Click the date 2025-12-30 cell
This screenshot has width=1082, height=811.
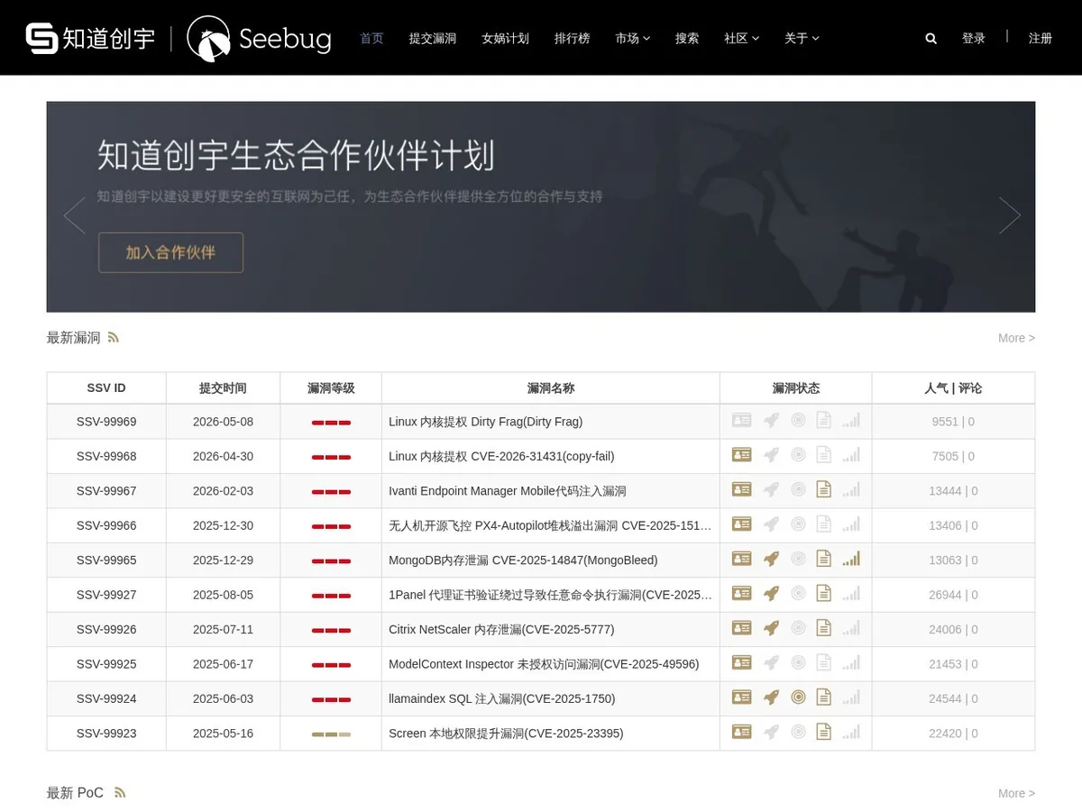click(223, 525)
